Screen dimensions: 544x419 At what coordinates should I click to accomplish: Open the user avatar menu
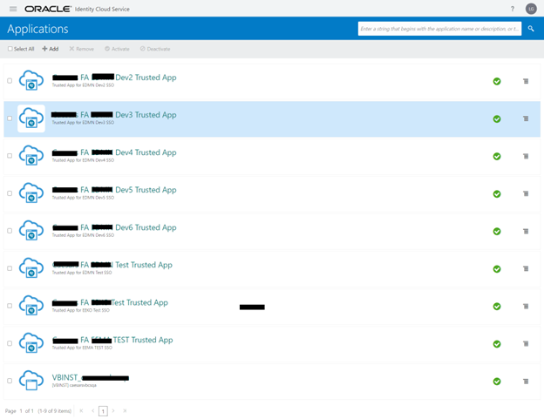click(531, 9)
